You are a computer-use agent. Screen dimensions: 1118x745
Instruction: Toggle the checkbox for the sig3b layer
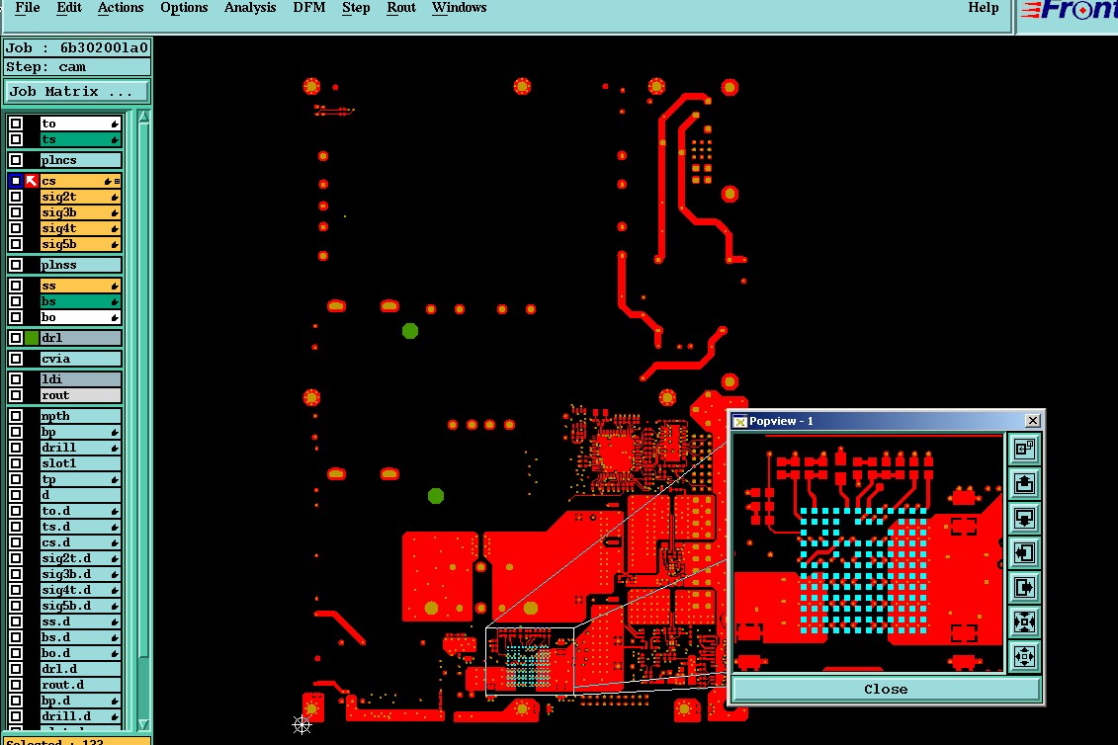[x=16, y=212]
